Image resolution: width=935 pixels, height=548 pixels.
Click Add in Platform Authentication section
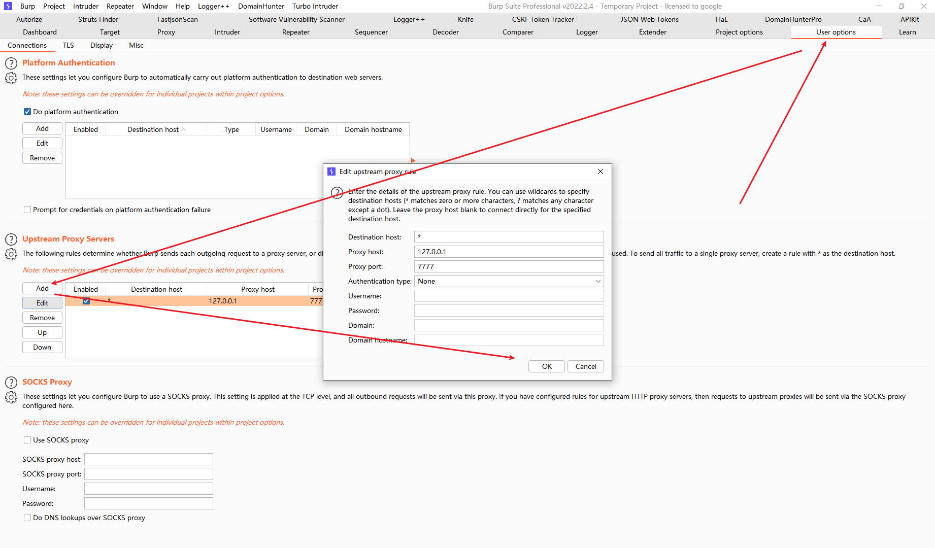pyautogui.click(x=42, y=128)
